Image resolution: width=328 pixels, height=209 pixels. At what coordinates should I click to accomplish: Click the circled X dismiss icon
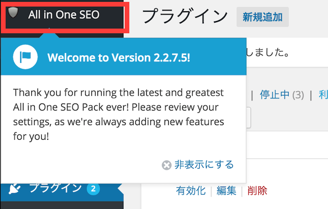pyautogui.click(x=166, y=165)
